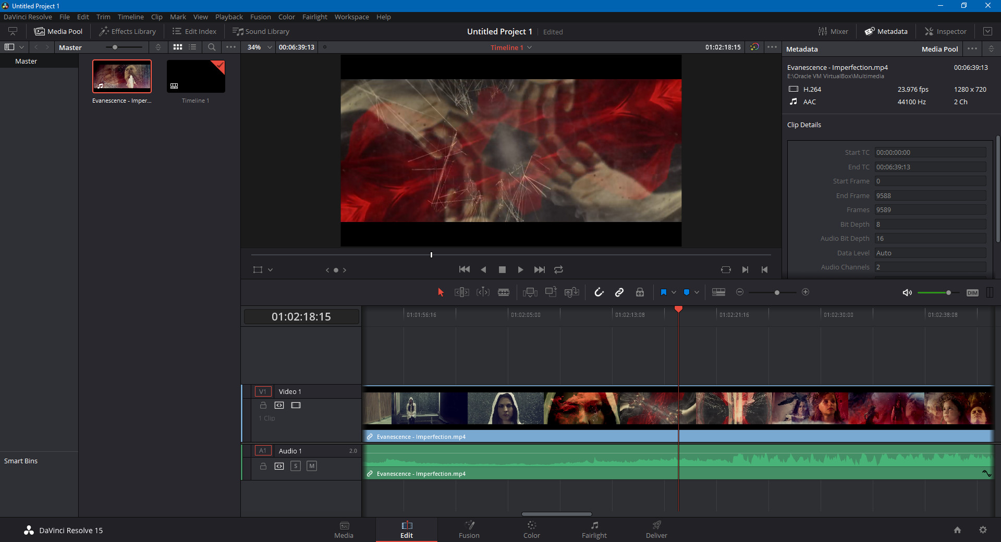Click the Replace Clip icon
1001x542 pixels.
coord(572,292)
